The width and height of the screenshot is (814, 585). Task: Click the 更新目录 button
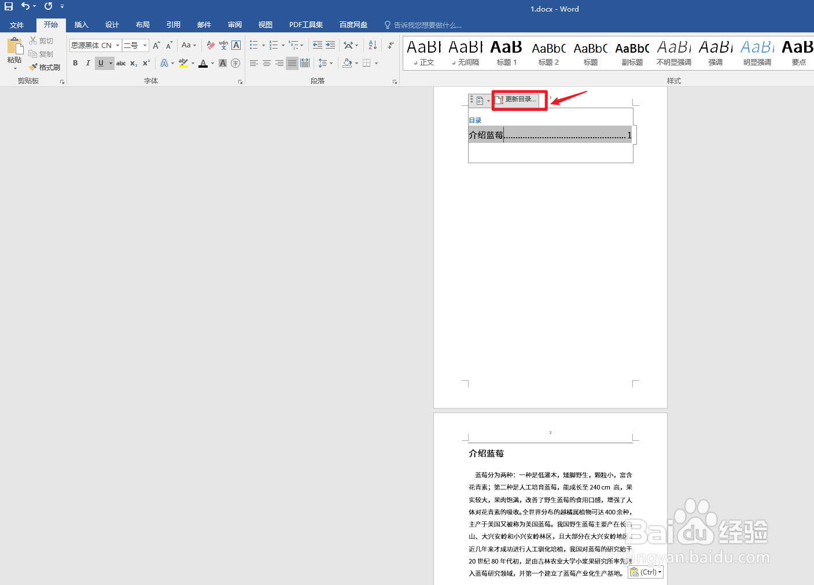pyautogui.click(x=516, y=100)
